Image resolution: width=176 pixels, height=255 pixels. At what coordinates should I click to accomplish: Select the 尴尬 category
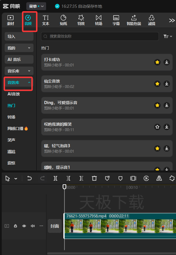point(11,152)
